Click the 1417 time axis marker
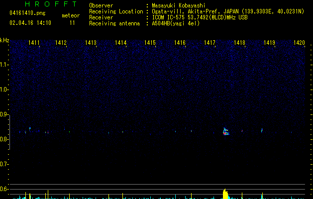This screenshot has height=199, width=313. click(209, 42)
